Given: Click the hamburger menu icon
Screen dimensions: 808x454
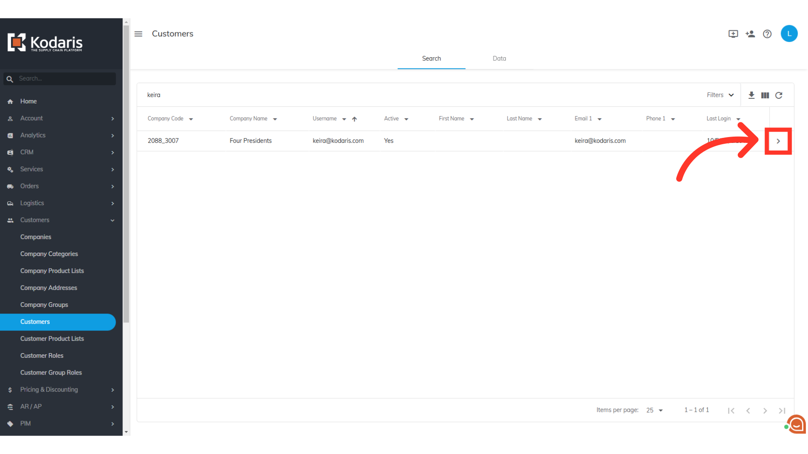Looking at the screenshot, I should pyautogui.click(x=138, y=34).
